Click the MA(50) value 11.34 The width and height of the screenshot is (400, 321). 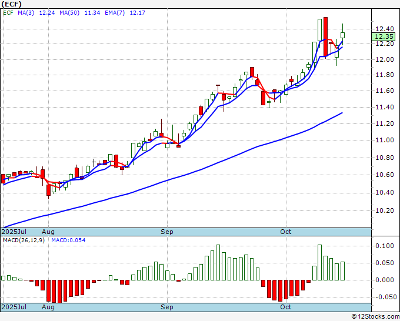(92, 13)
